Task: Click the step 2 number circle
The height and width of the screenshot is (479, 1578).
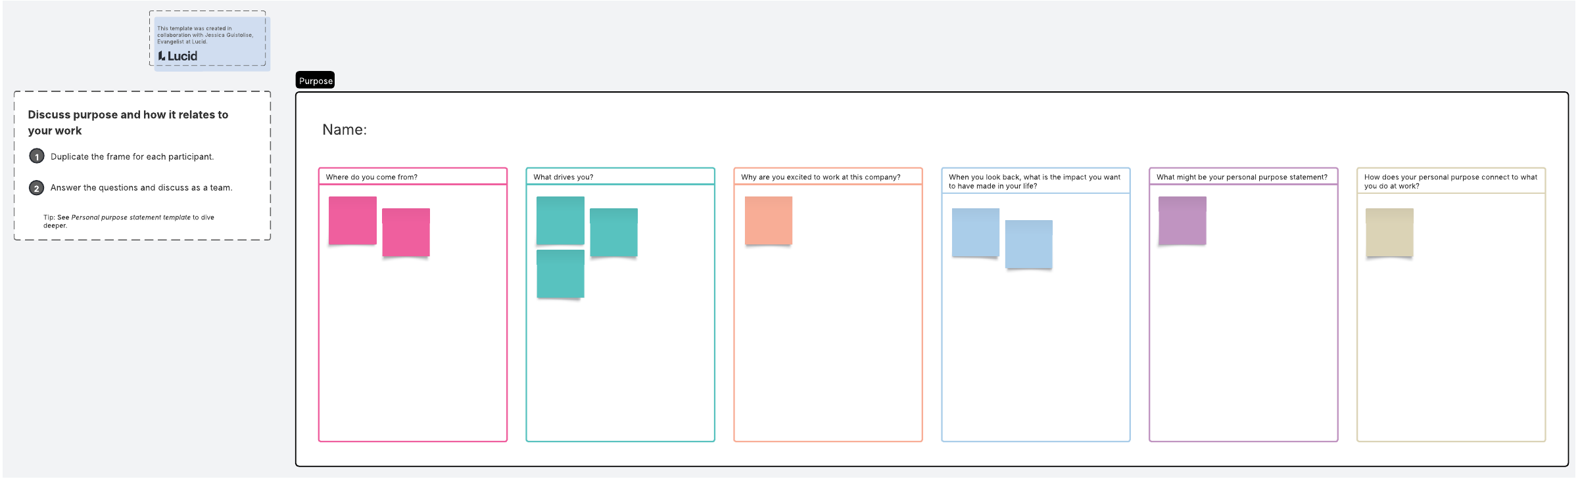Action: click(37, 188)
